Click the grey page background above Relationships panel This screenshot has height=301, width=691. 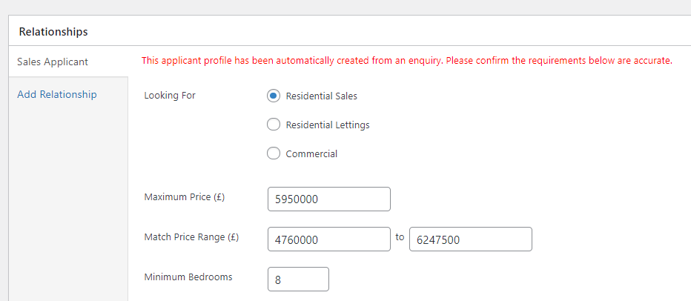point(345,7)
